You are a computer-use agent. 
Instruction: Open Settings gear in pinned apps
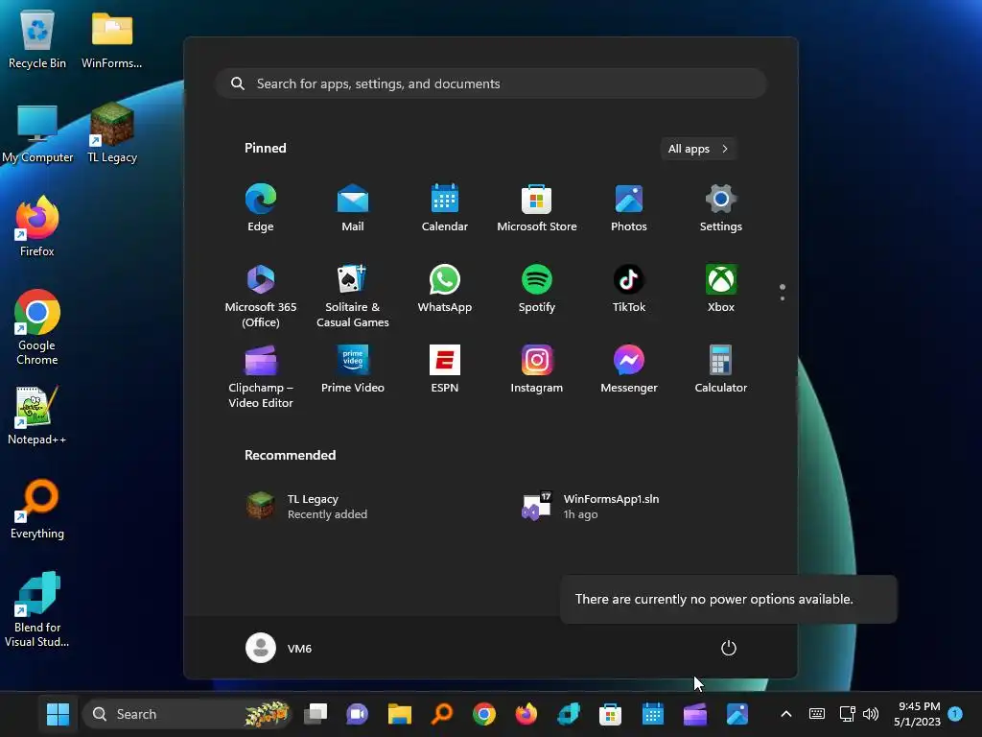pyautogui.click(x=721, y=208)
